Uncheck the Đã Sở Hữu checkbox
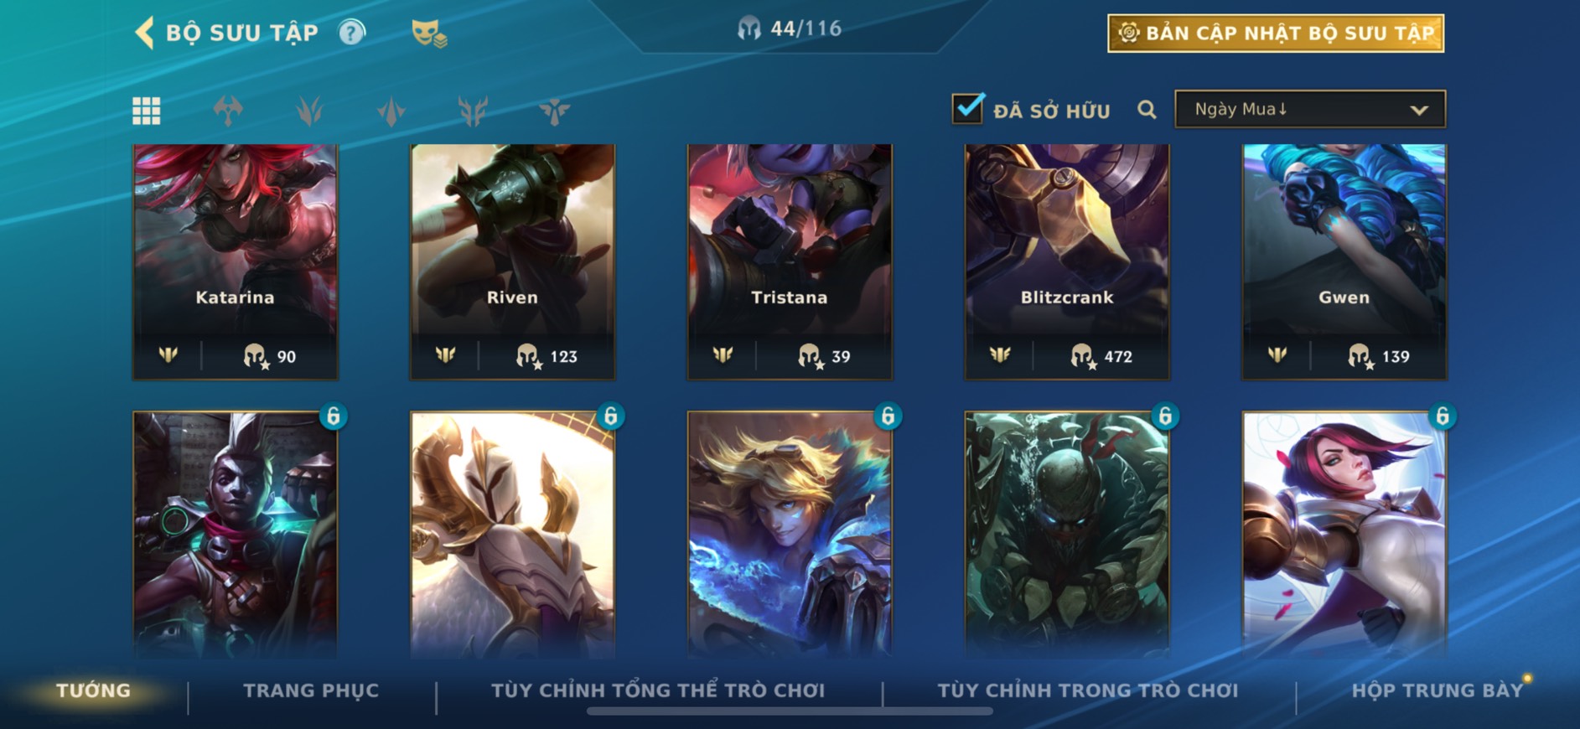 tap(967, 108)
